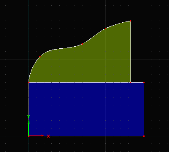
Task: Select the red X axis arrow
Action: [36, 136]
